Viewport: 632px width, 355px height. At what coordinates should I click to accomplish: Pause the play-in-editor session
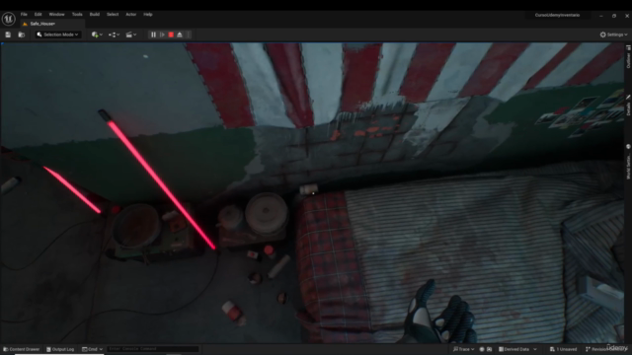[x=153, y=35]
